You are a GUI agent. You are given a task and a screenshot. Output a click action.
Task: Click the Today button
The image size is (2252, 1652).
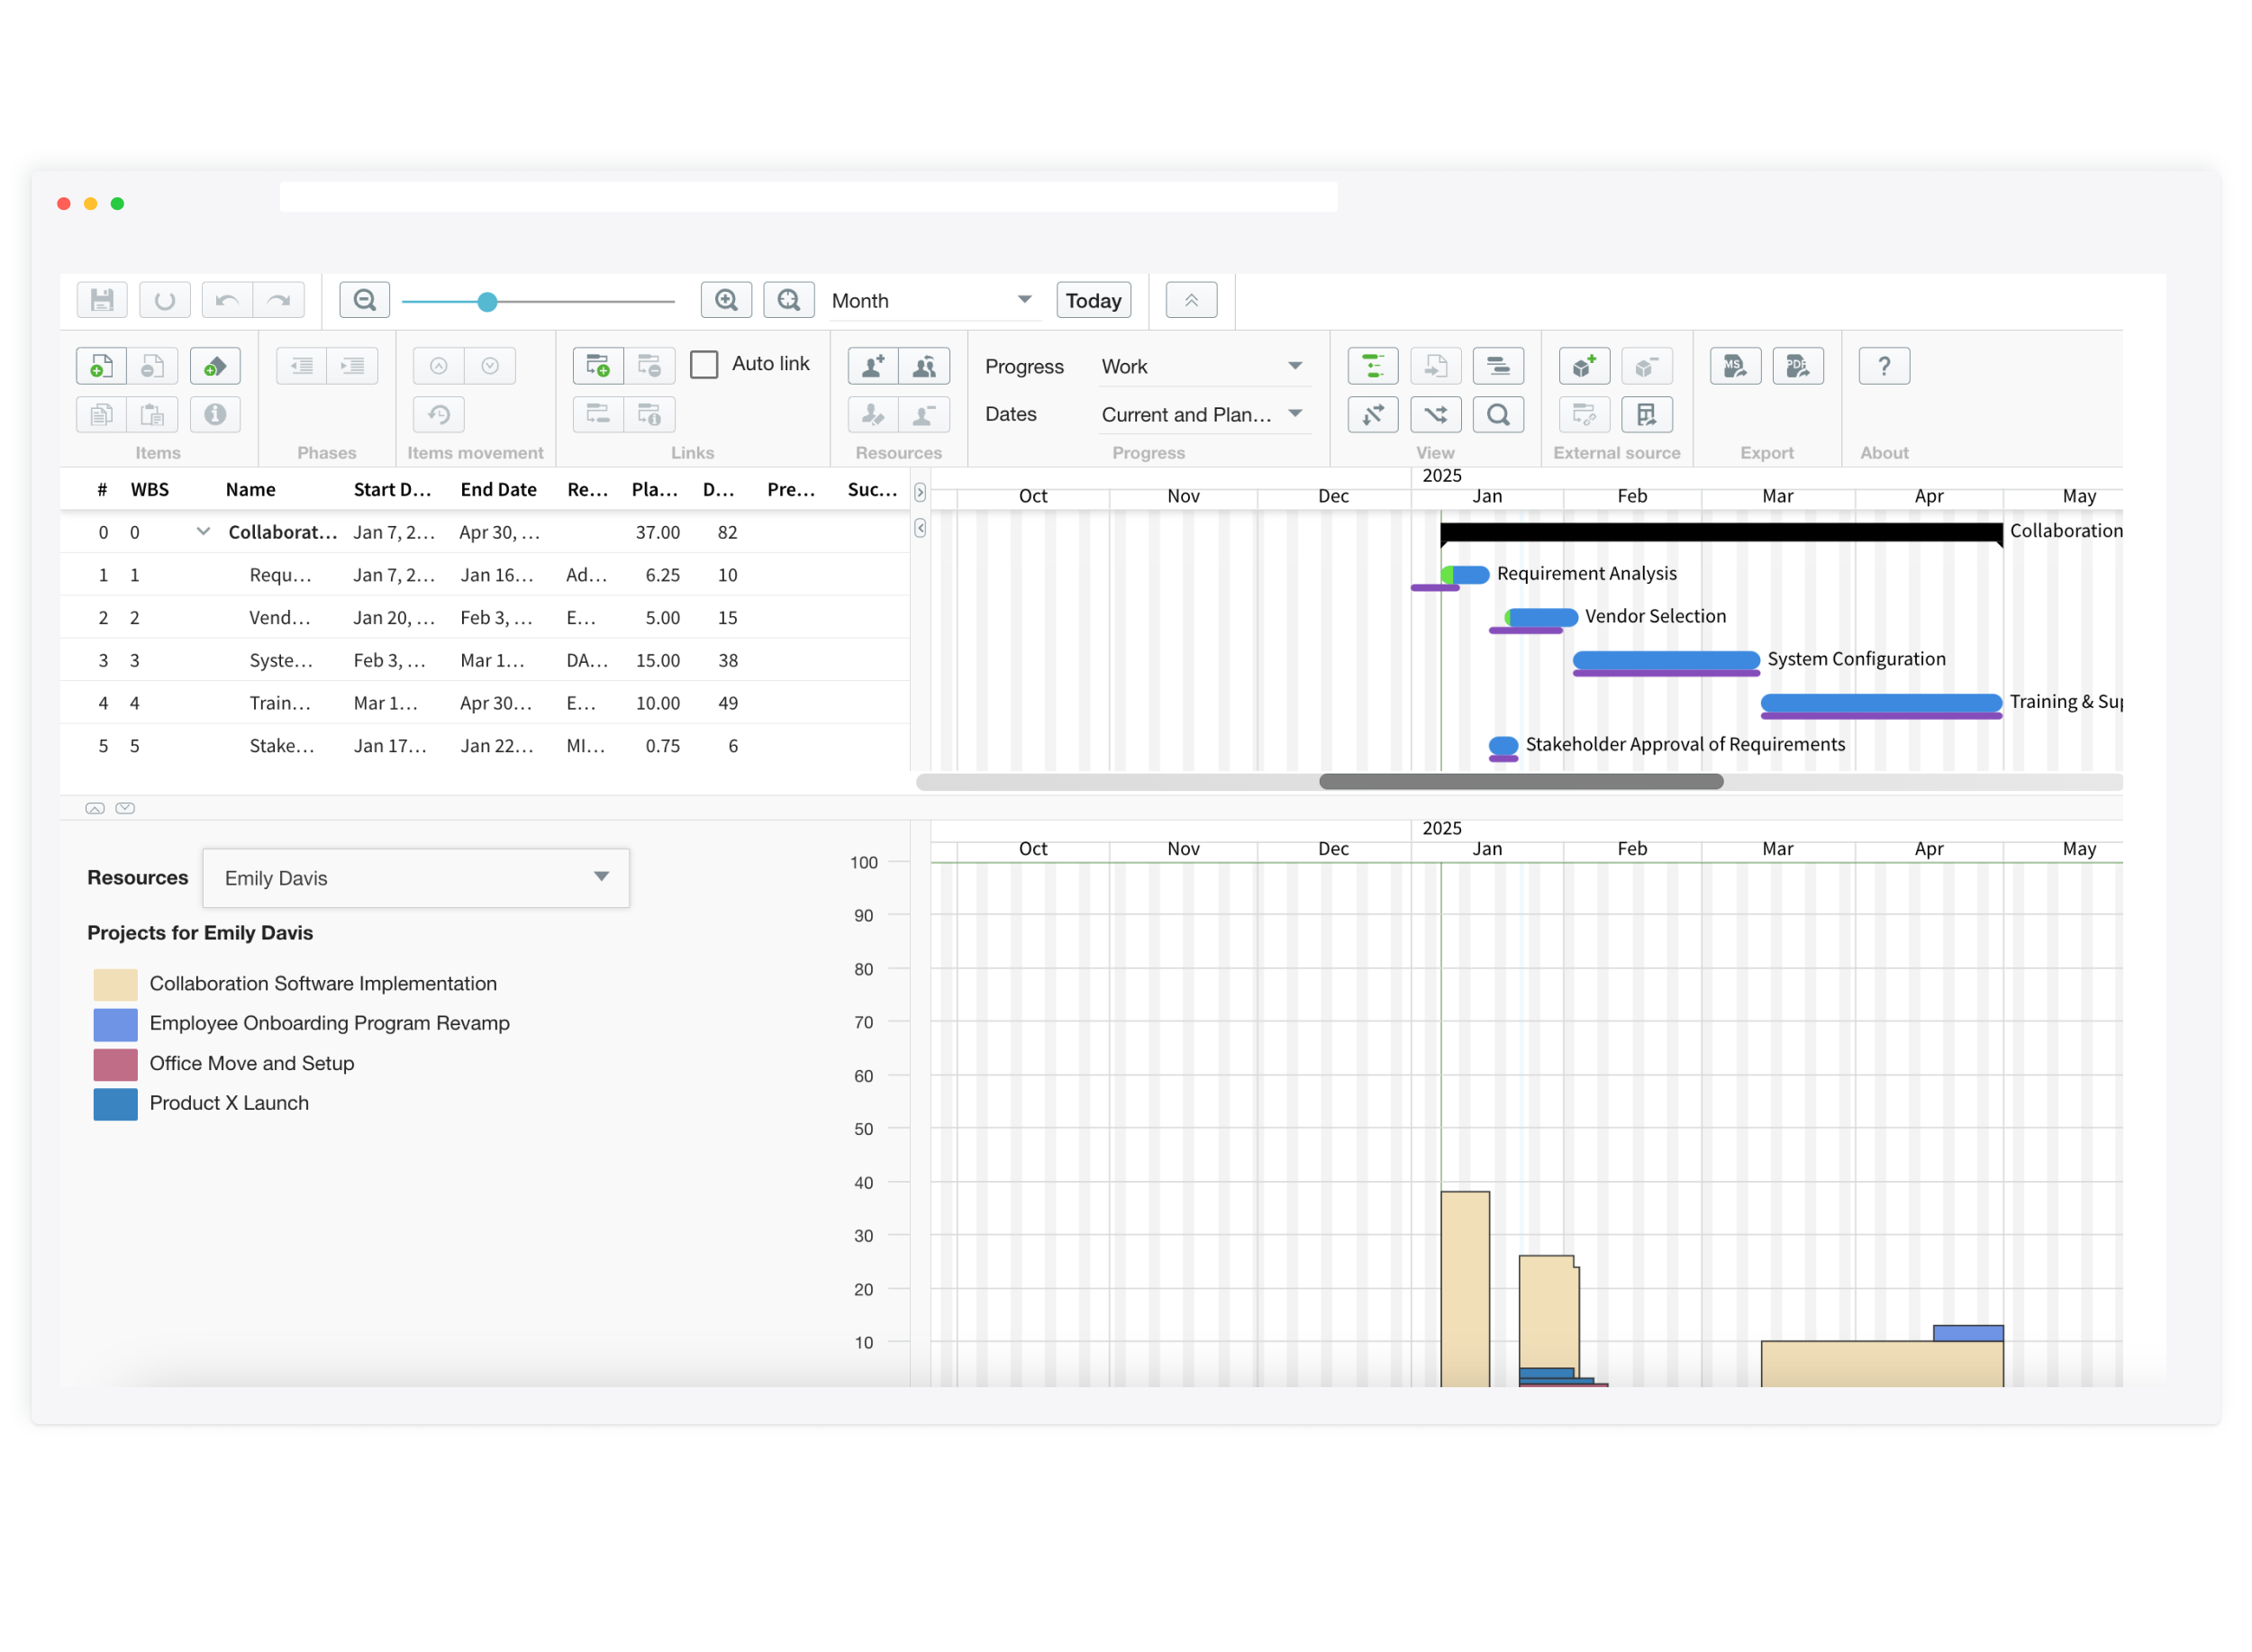(x=1093, y=300)
